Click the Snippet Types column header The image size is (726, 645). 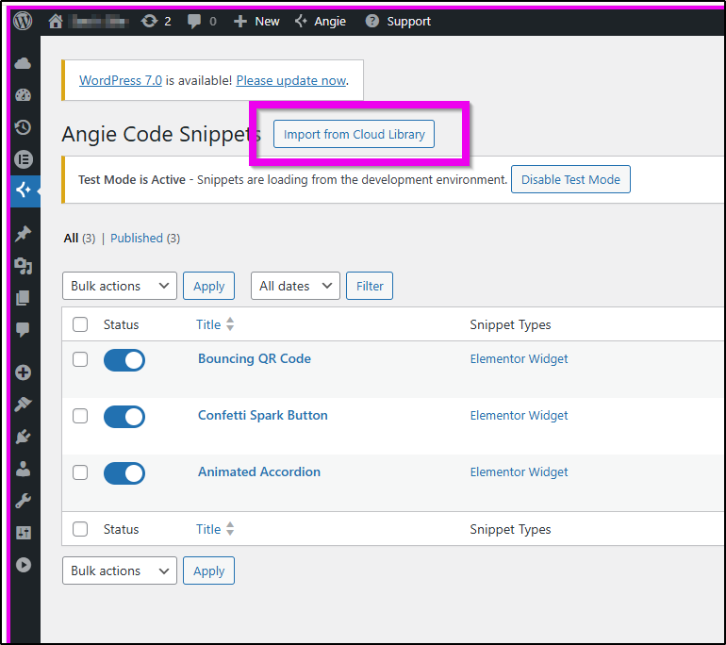[510, 324]
